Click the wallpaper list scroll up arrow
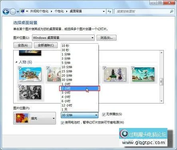The height and width of the screenshot is (150, 177). [161, 53]
